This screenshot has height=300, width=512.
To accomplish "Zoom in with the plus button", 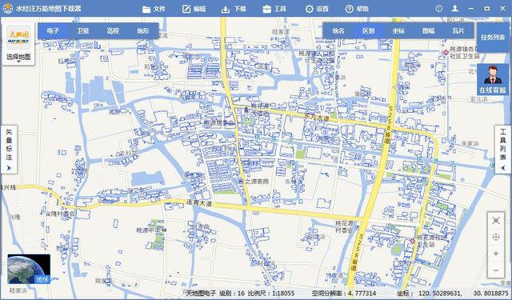I will click(x=496, y=254).
